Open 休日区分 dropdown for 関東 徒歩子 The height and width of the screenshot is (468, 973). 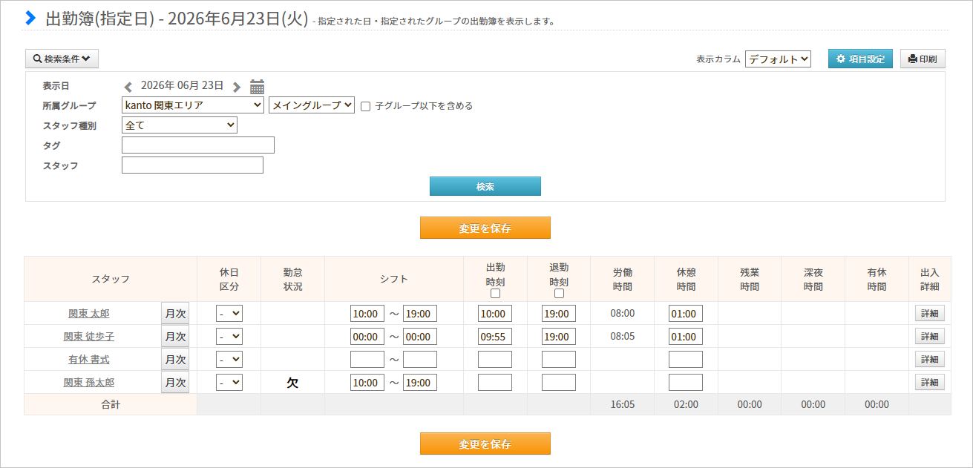[229, 337]
